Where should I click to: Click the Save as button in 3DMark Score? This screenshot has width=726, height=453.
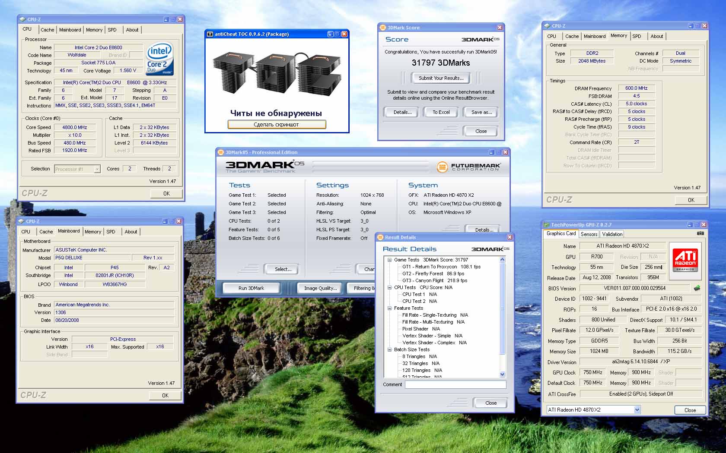(481, 112)
